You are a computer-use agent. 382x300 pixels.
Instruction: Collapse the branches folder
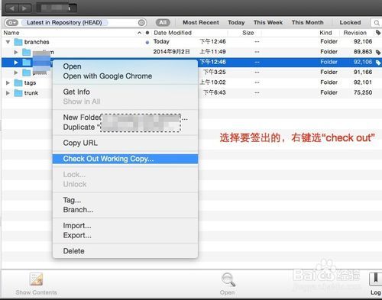[x=8, y=42]
